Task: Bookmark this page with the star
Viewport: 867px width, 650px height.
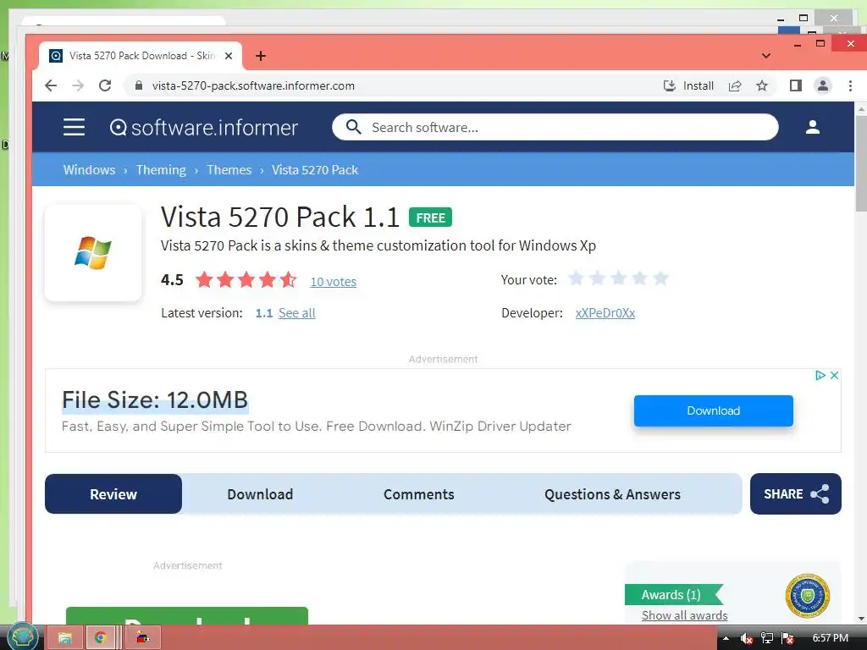Action: [762, 85]
